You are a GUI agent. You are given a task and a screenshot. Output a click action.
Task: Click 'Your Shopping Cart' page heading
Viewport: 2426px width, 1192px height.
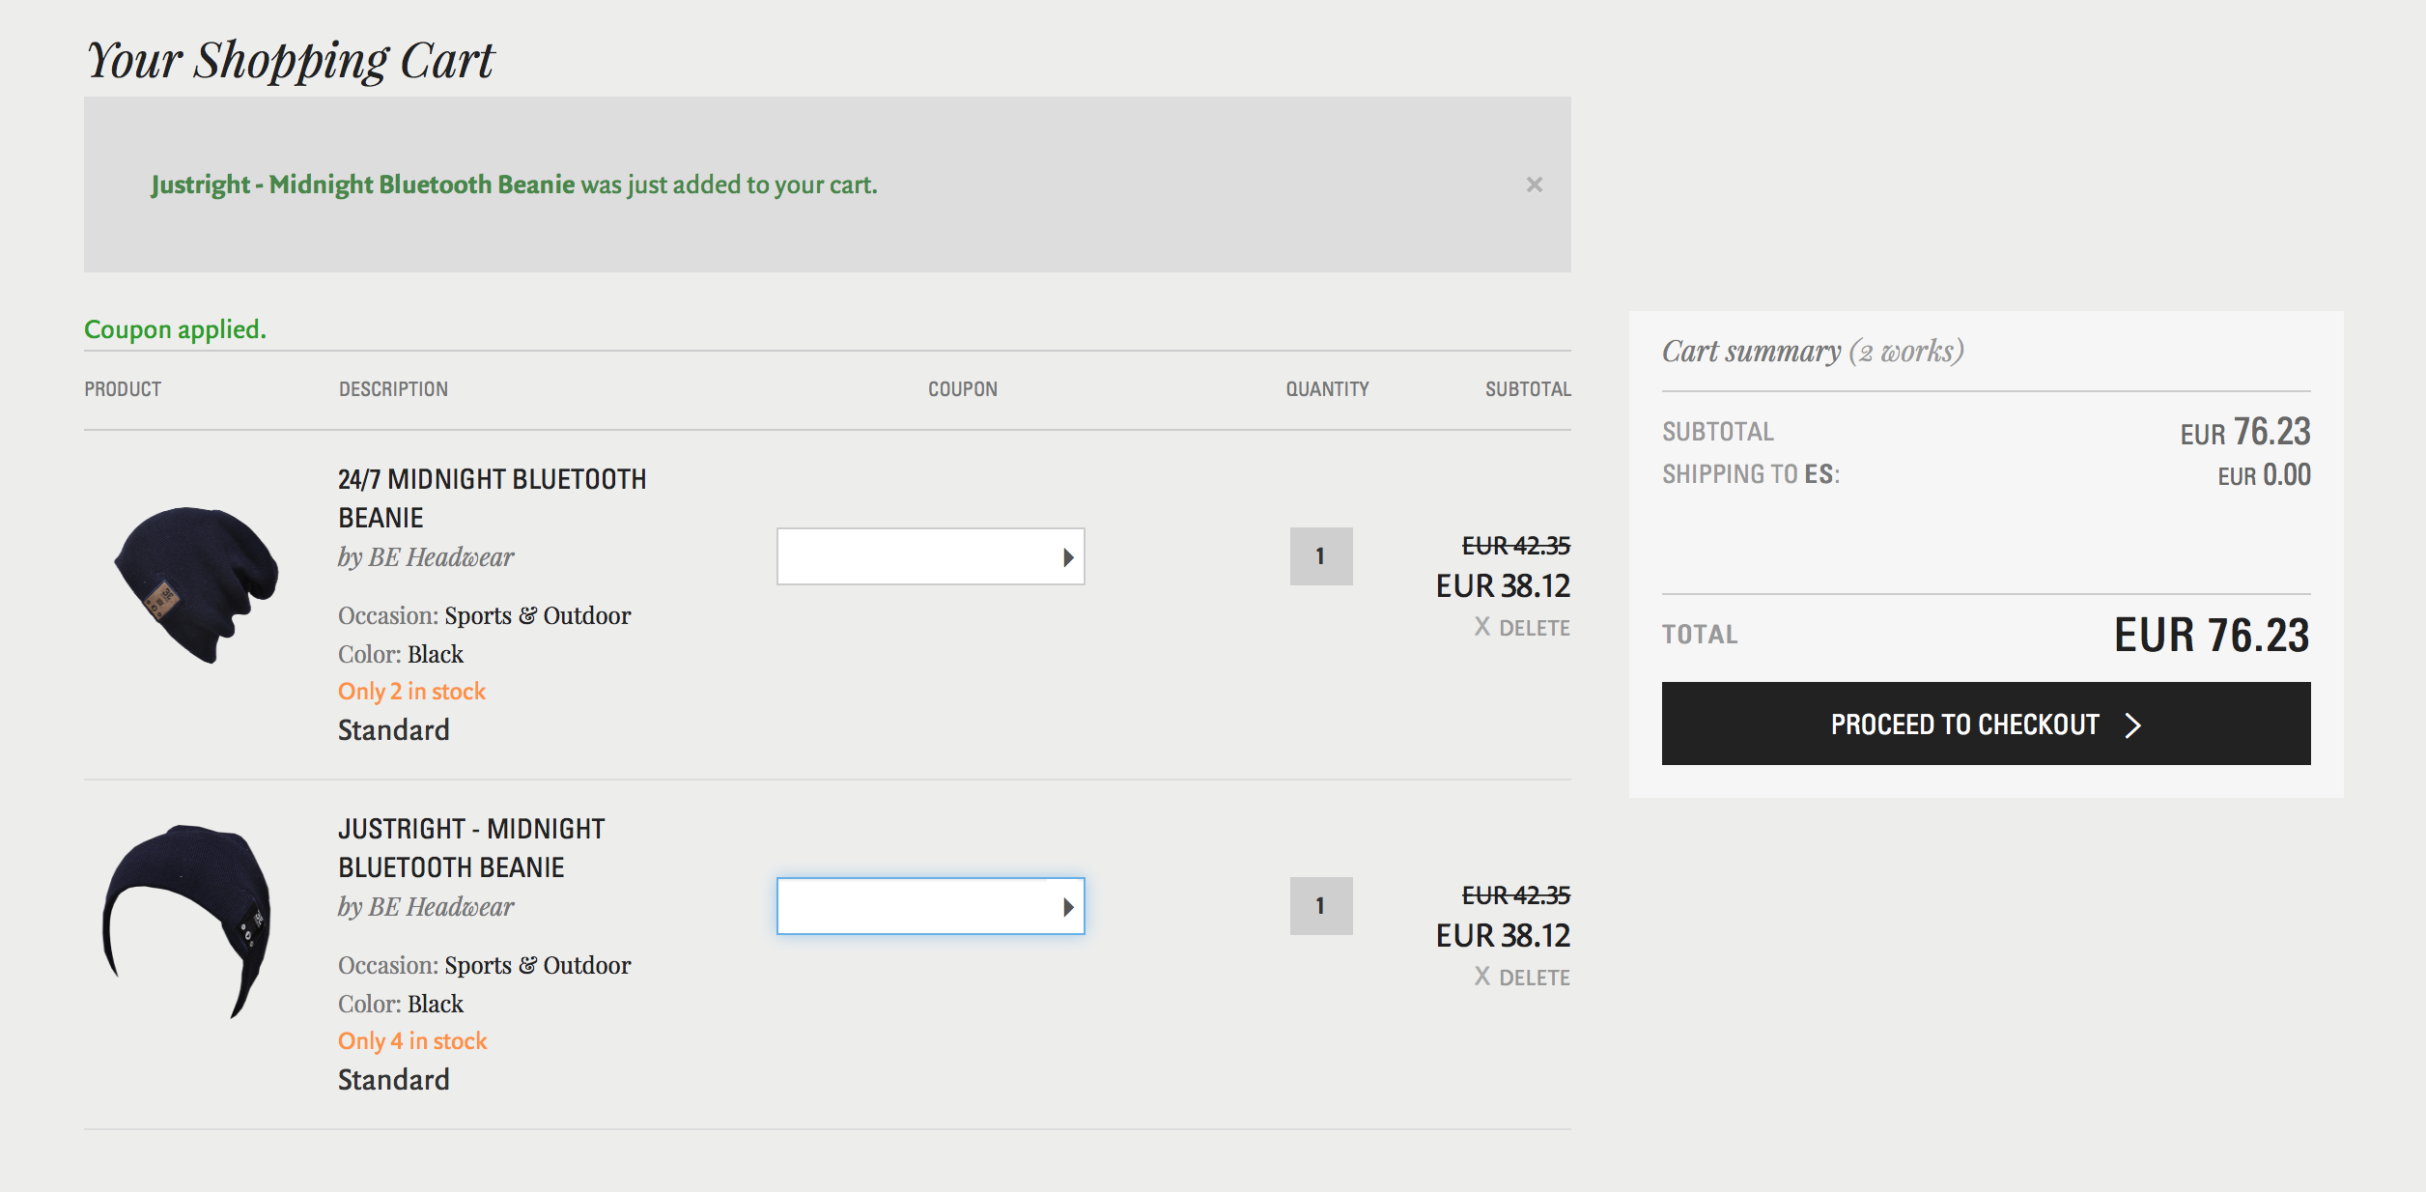point(290,61)
